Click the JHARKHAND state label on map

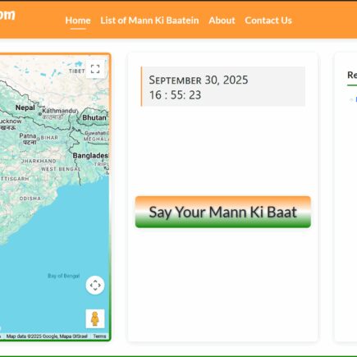pyautogui.click(x=39, y=161)
